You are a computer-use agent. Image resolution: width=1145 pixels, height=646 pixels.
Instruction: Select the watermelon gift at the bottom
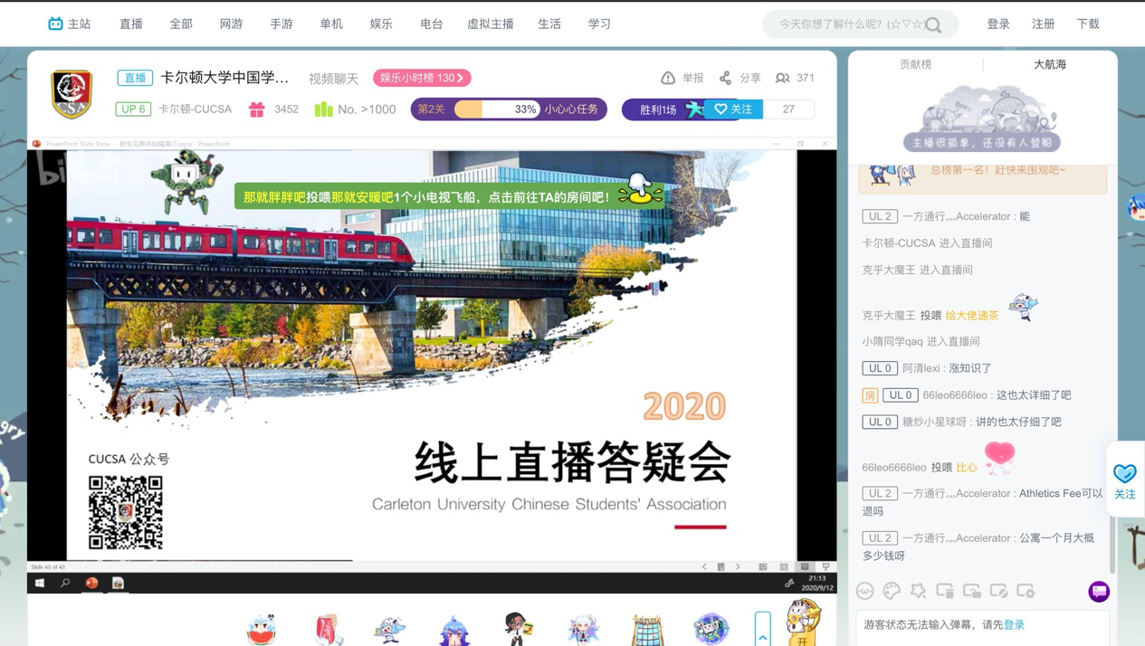(262, 628)
